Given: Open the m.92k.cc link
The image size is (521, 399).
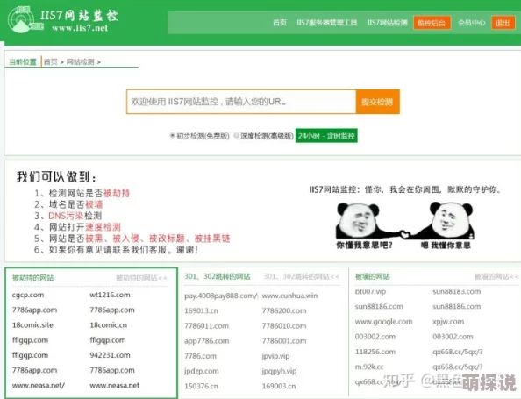Looking at the screenshot, I should (369, 367).
